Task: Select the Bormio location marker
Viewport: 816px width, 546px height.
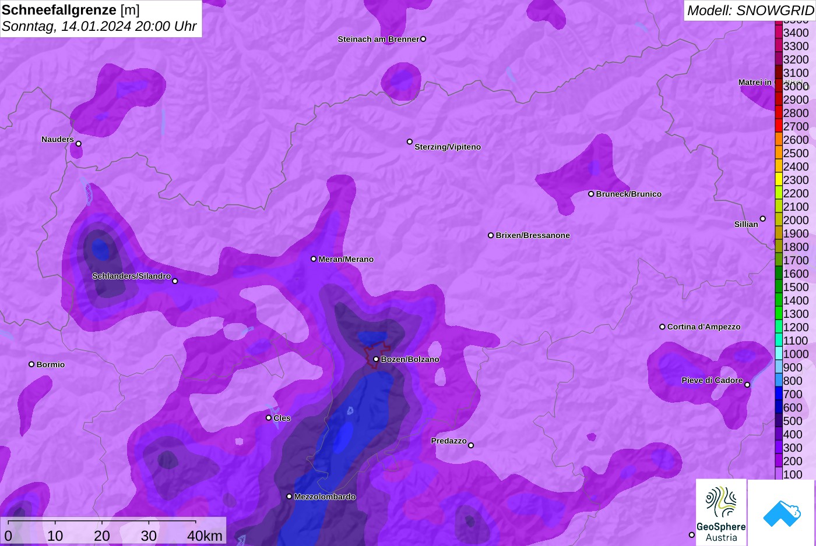Action: click(x=31, y=364)
